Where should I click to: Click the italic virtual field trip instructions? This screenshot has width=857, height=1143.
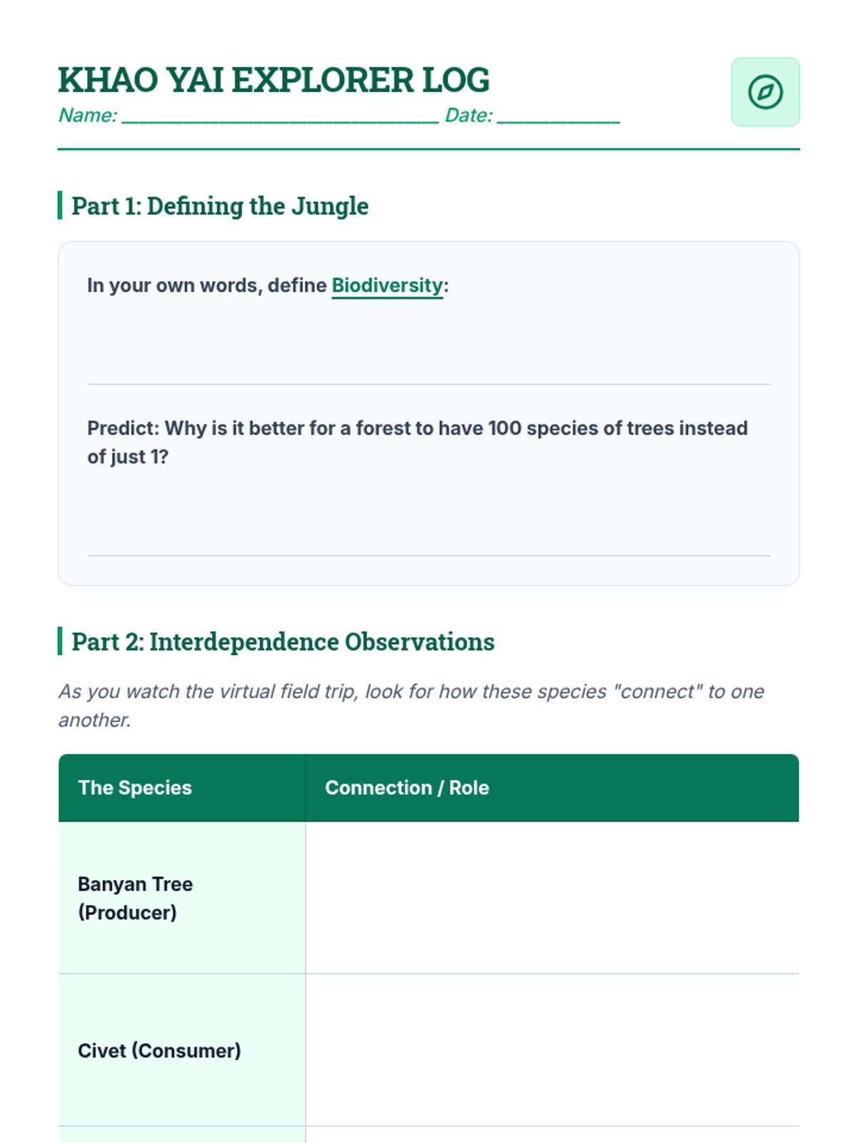coord(411,705)
